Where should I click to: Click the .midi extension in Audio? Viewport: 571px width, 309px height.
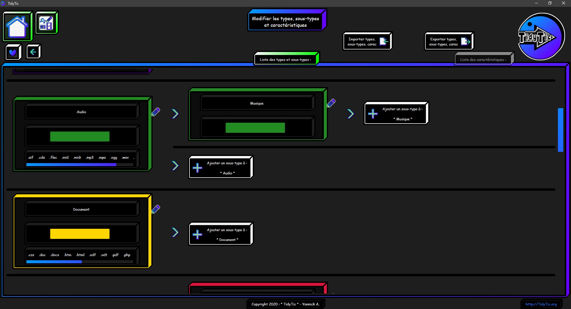tap(77, 157)
